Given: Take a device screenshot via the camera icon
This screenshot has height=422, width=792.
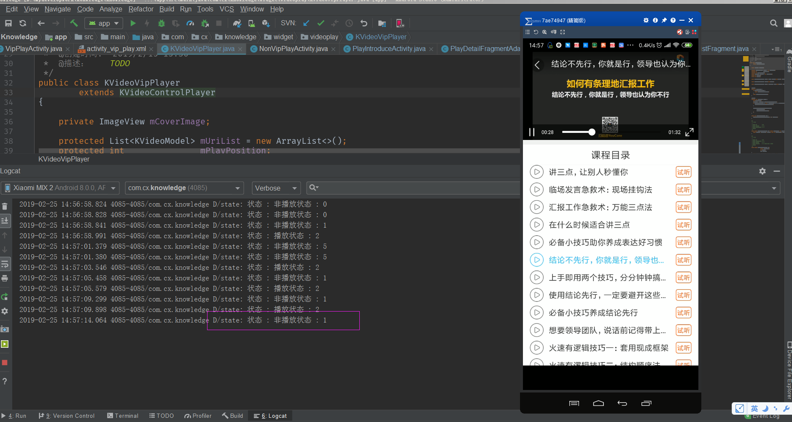Looking at the screenshot, I should point(5,330).
